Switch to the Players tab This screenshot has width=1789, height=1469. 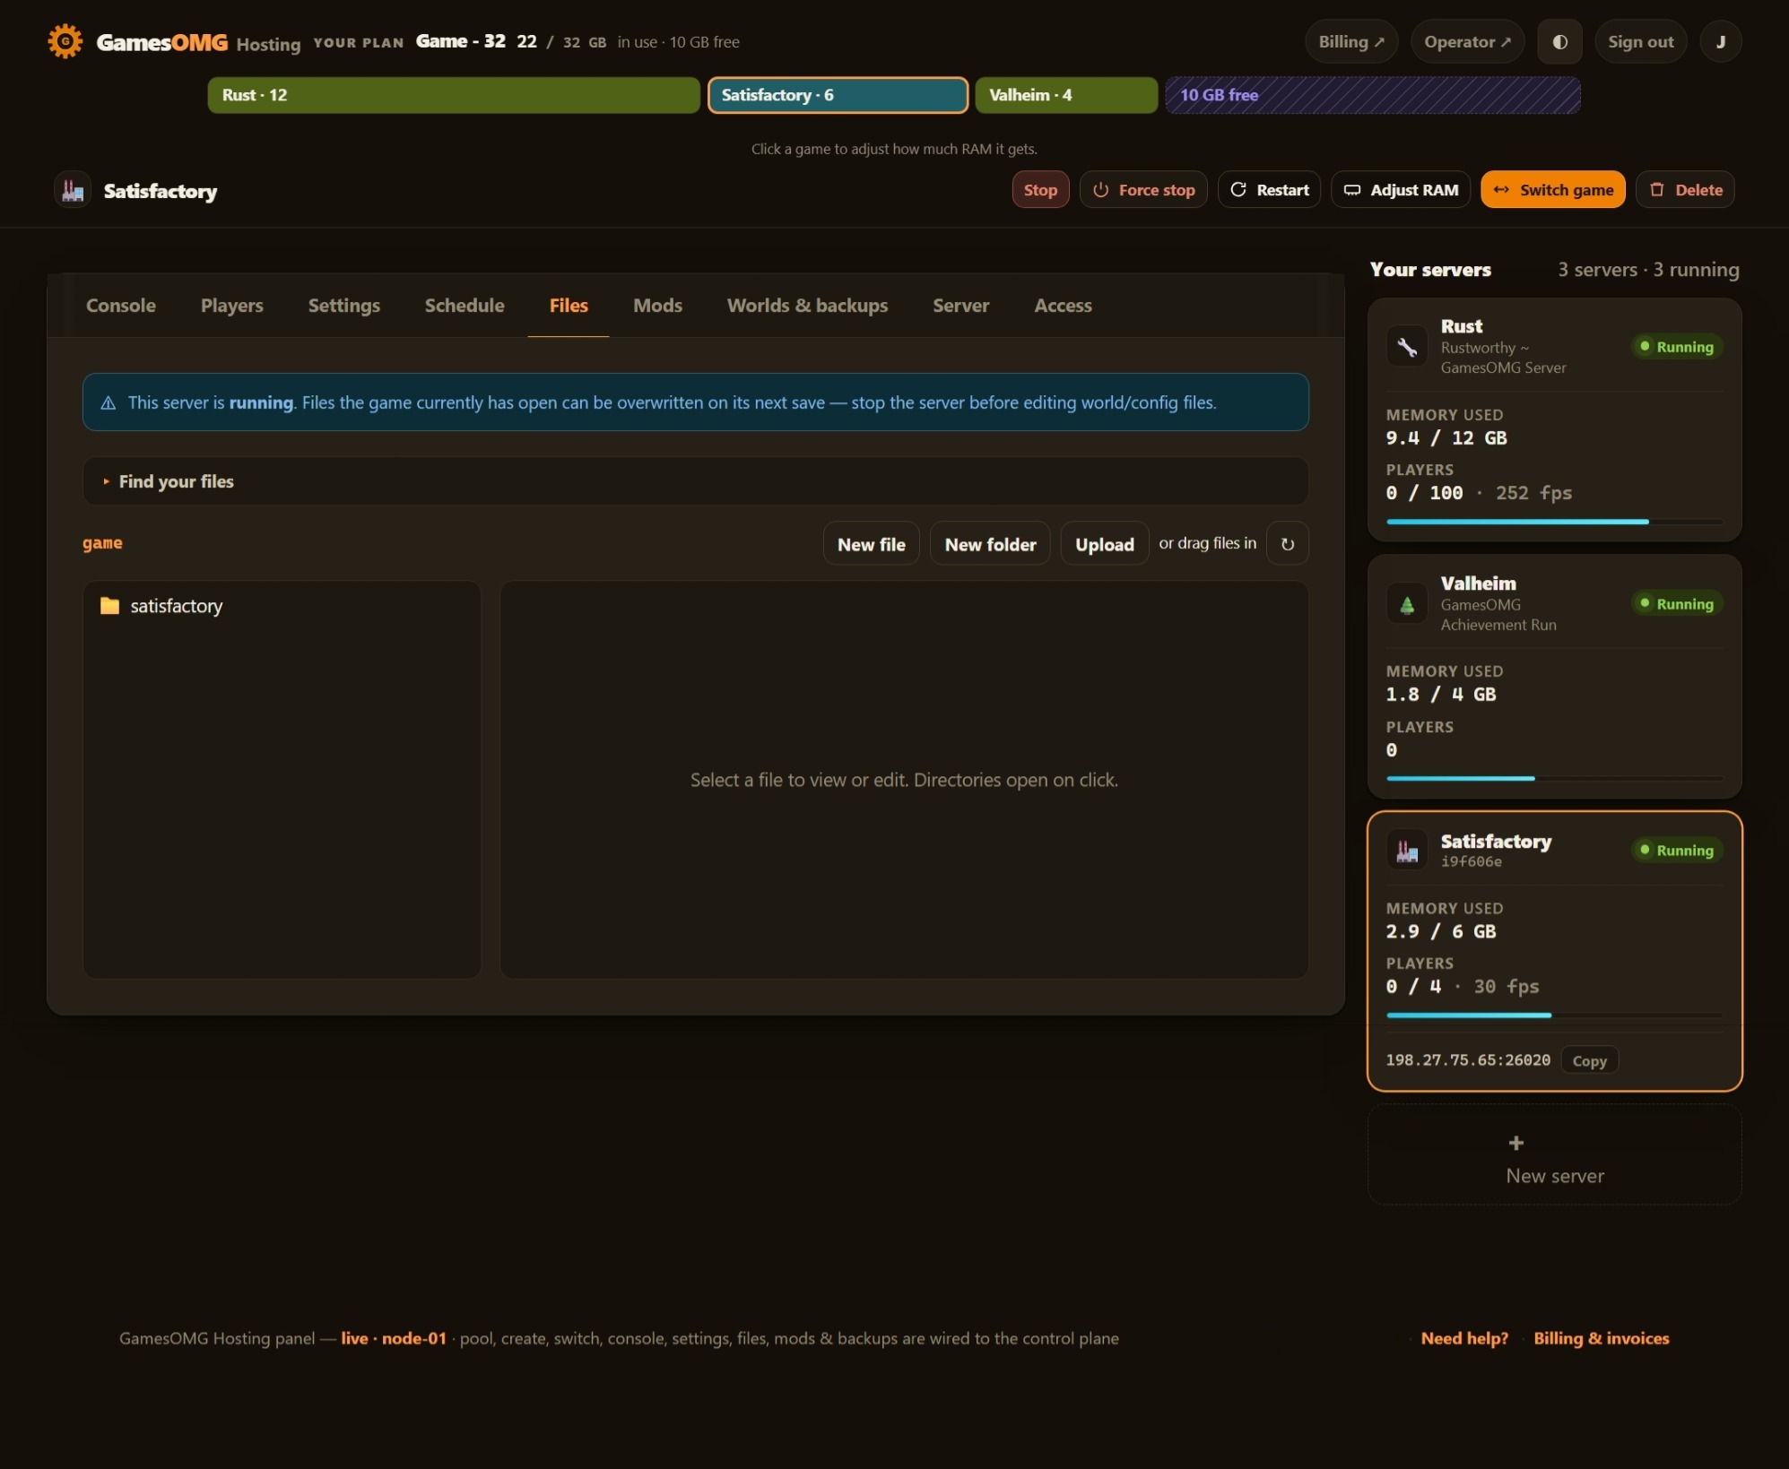click(232, 306)
